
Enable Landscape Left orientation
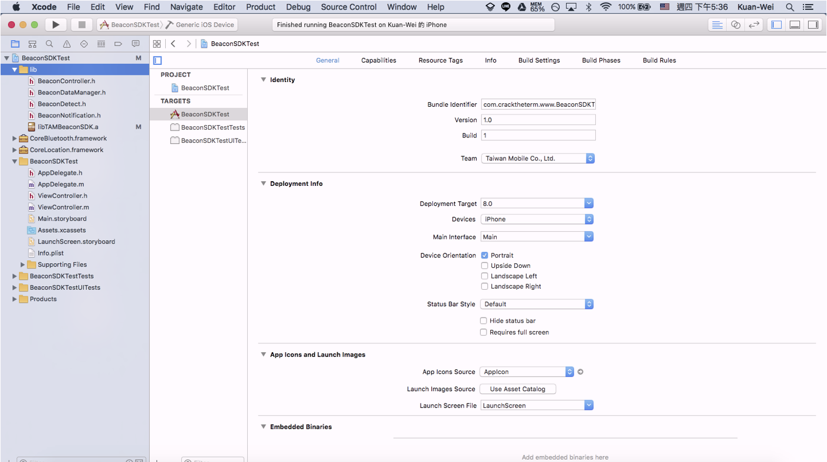click(x=485, y=276)
